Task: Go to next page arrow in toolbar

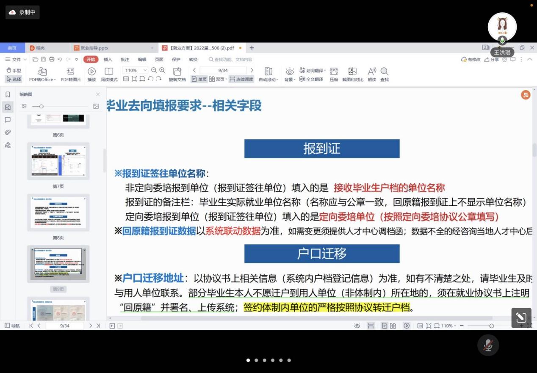Action: click(x=252, y=70)
